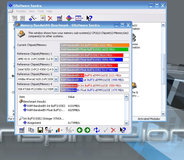This screenshot has height=160, width=184.
Task: Open the File menu
Action: pos(11,11)
